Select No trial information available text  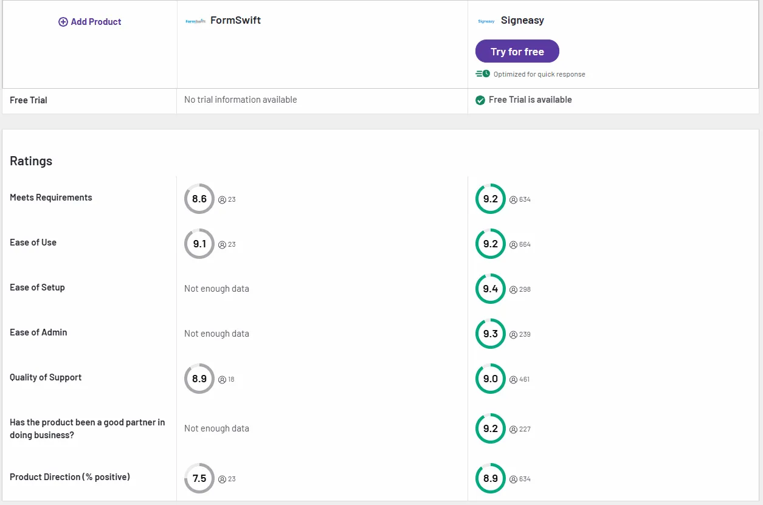241,100
